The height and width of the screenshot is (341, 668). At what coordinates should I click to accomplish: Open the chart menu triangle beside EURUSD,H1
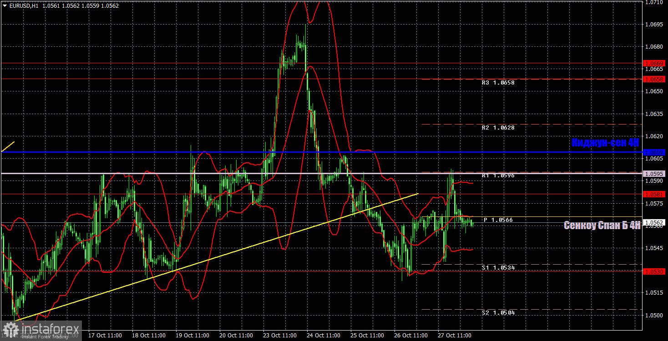(5, 6)
